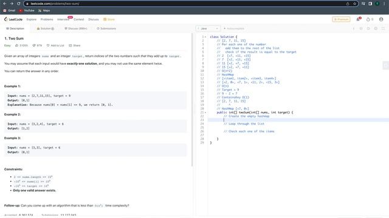This screenshot has width=389, height=218.
Task: Click the Share button for the problem
Action: pyautogui.click(x=75, y=45)
